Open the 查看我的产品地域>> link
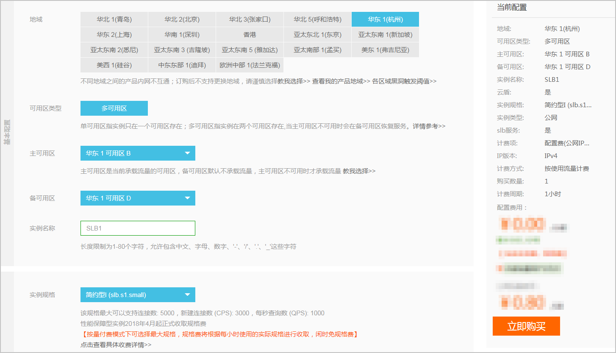This screenshot has height=353, width=616. click(x=341, y=81)
